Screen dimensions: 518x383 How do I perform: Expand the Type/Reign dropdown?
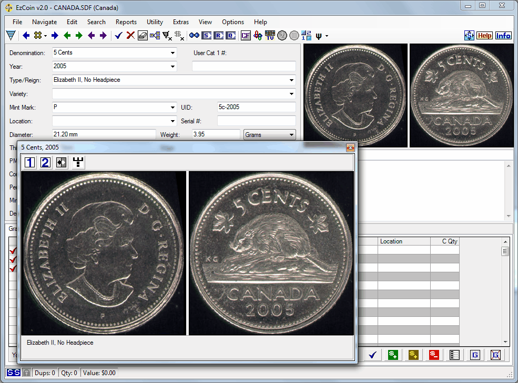pos(291,80)
